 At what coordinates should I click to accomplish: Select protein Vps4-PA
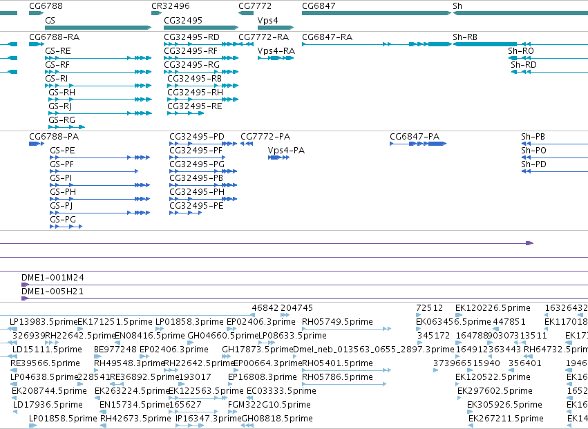pyautogui.click(x=286, y=151)
